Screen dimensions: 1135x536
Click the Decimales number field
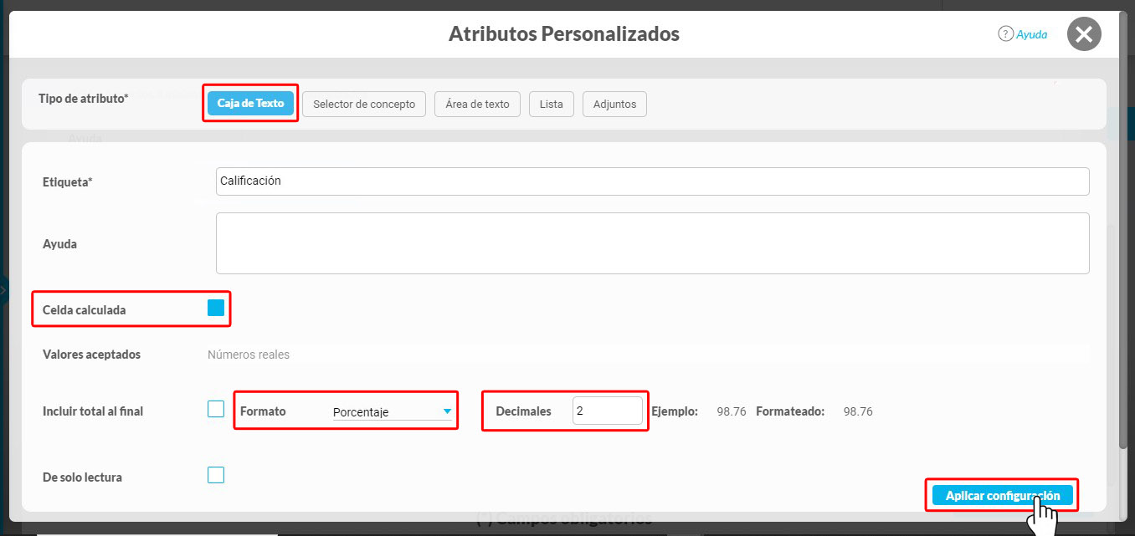coord(607,411)
